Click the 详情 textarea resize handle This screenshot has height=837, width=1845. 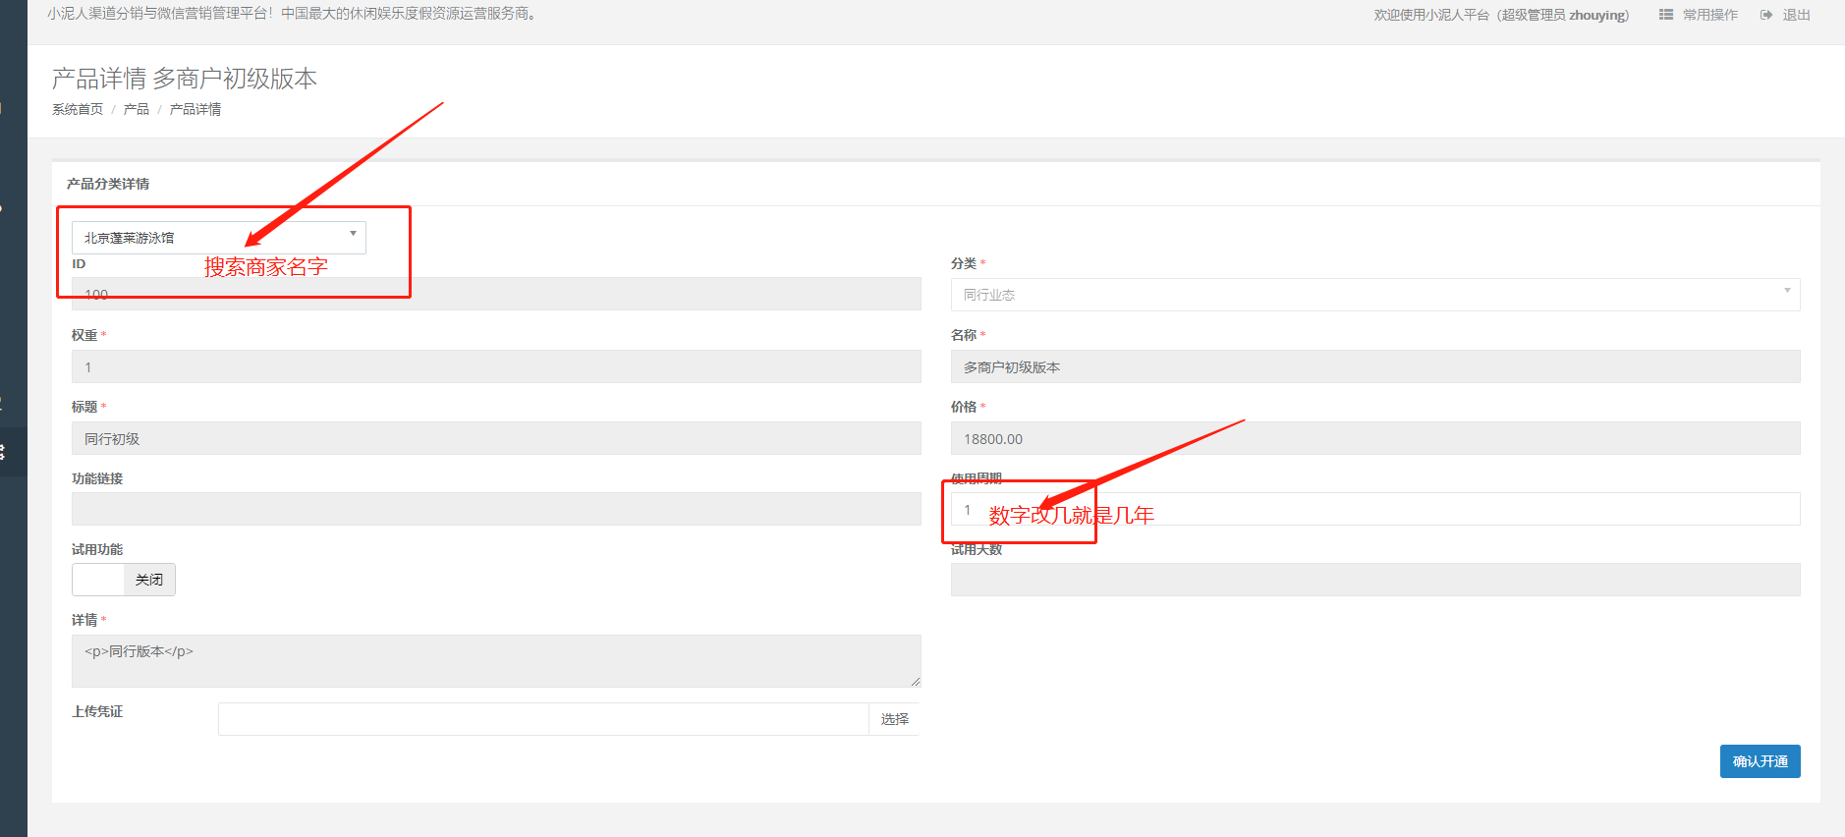915,681
